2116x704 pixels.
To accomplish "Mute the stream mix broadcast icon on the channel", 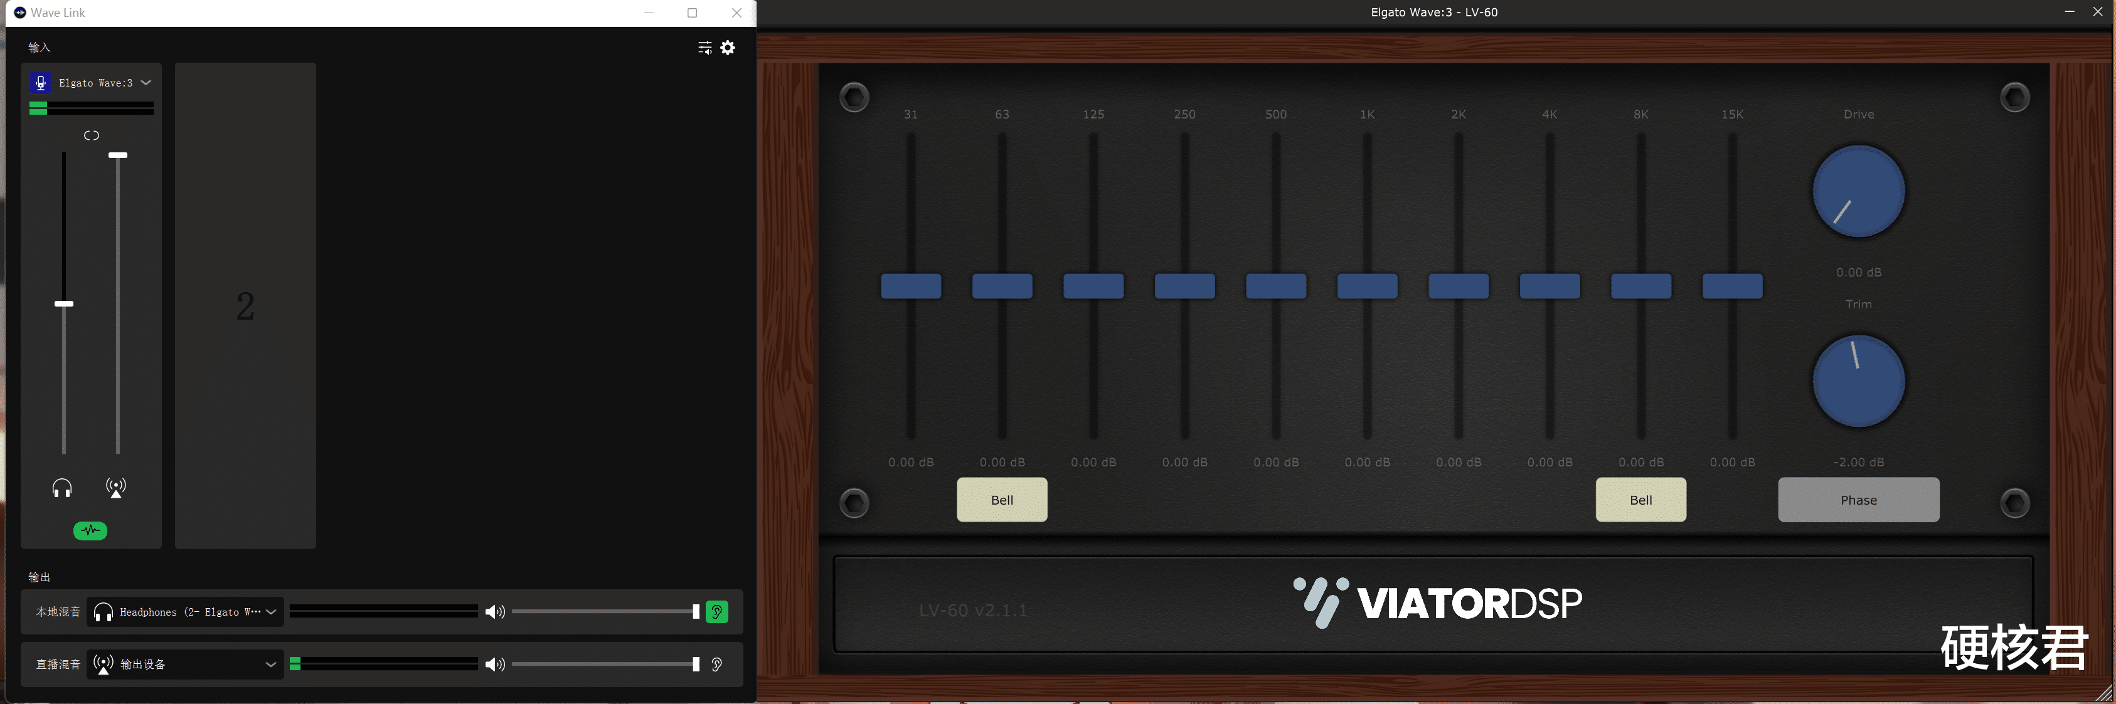I will [x=116, y=488].
